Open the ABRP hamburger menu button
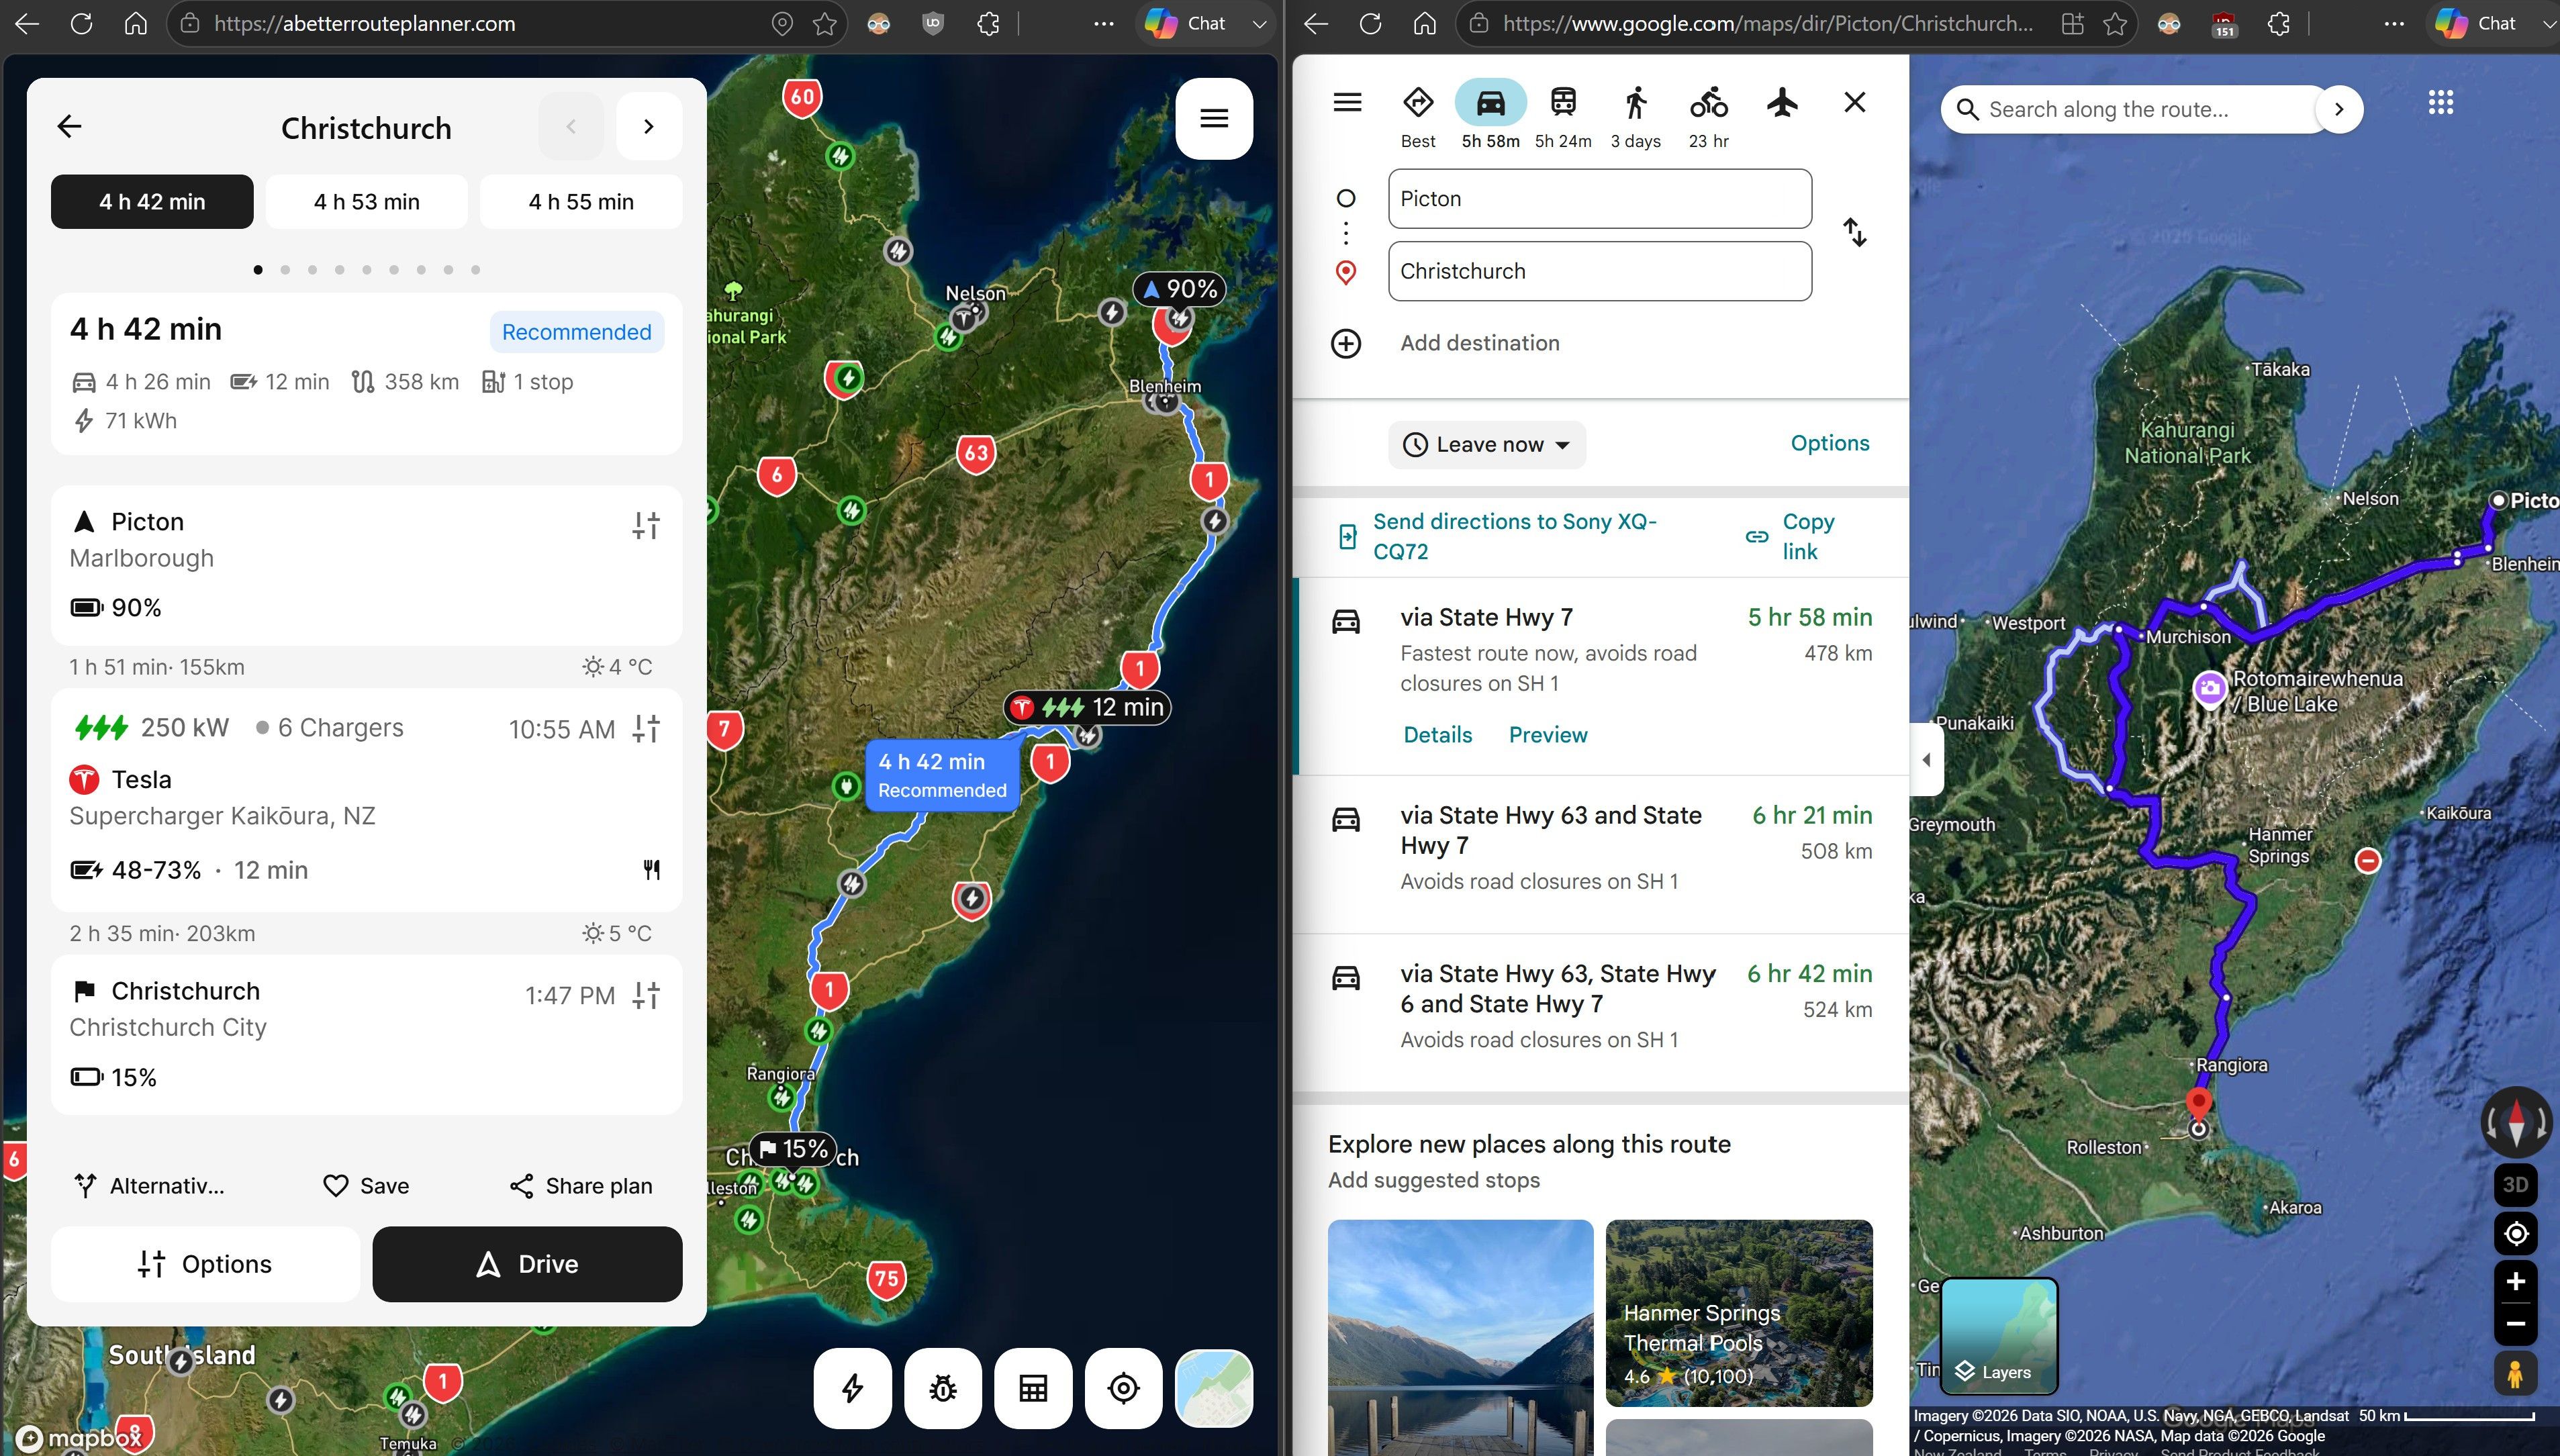2560x1456 pixels. [x=1214, y=118]
